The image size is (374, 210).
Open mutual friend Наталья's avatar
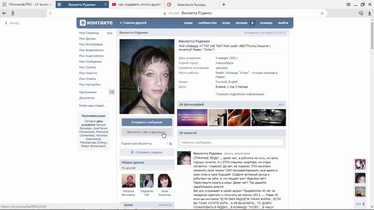click(129, 180)
